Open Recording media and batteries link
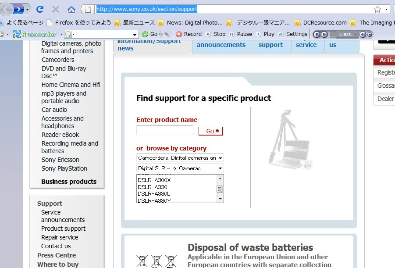The width and height of the screenshot is (395, 268). pos(70,147)
